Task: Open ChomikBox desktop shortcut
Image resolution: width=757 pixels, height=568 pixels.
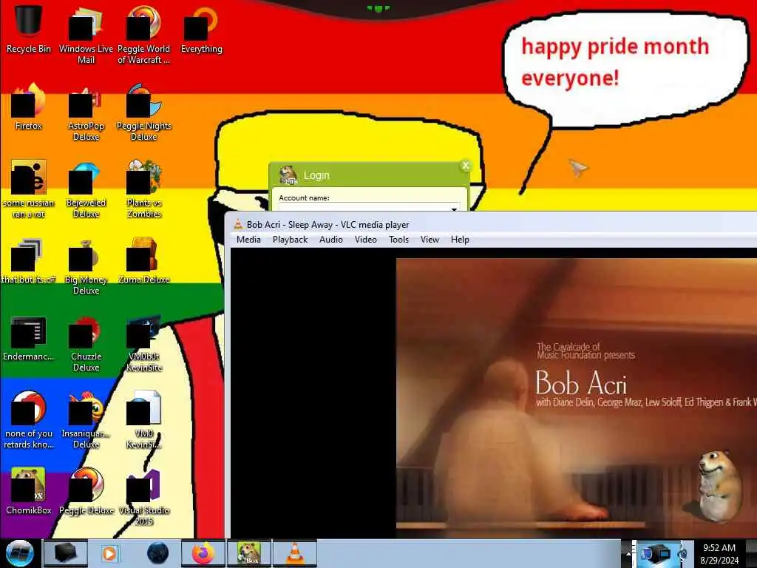Action: pyautogui.click(x=28, y=490)
